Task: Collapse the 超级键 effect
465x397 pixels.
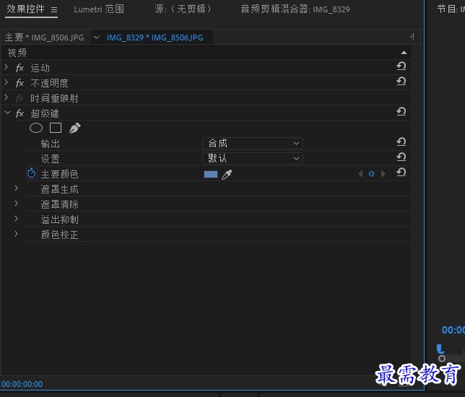Action: point(7,113)
